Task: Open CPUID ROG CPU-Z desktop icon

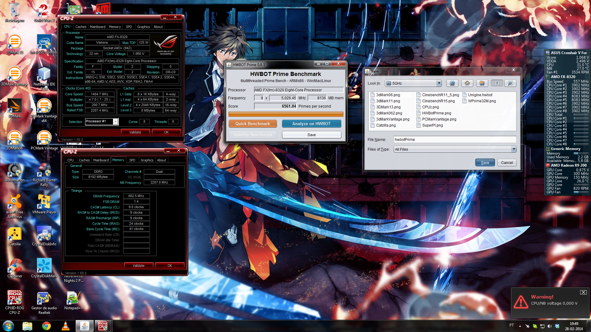Action: 14,302
